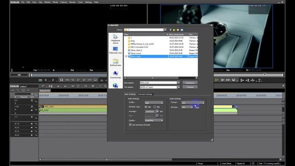Open the audio Format dropdown showing AAC
295x166 pixels.
pos(193,103)
